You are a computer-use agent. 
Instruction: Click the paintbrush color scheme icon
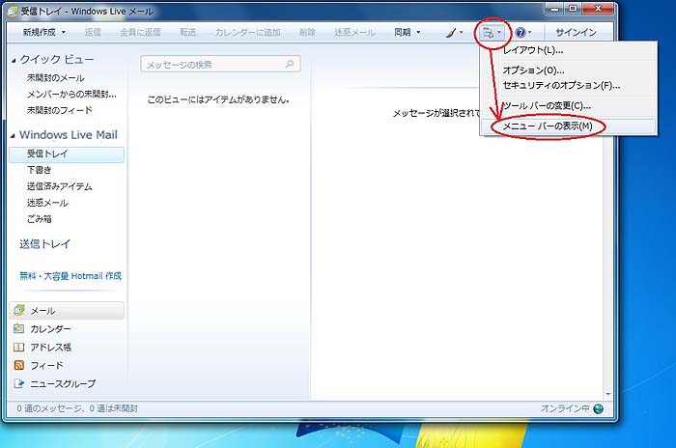(x=452, y=33)
